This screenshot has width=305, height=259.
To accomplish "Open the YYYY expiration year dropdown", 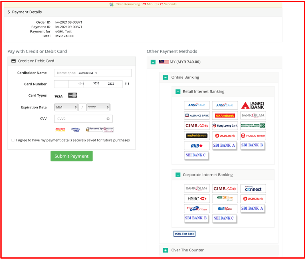I will (x=98, y=107).
